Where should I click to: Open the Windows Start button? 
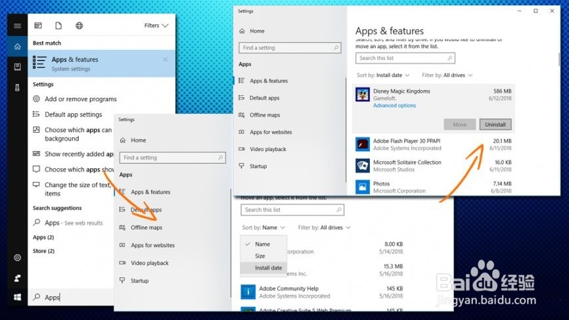click(x=17, y=297)
